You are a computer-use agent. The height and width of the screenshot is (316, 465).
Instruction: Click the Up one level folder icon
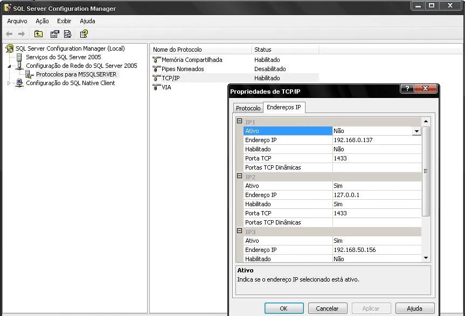[38, 34]
